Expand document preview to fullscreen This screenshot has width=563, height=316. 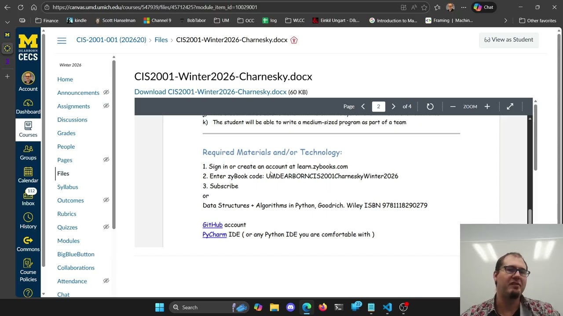(x=510, y=107)
